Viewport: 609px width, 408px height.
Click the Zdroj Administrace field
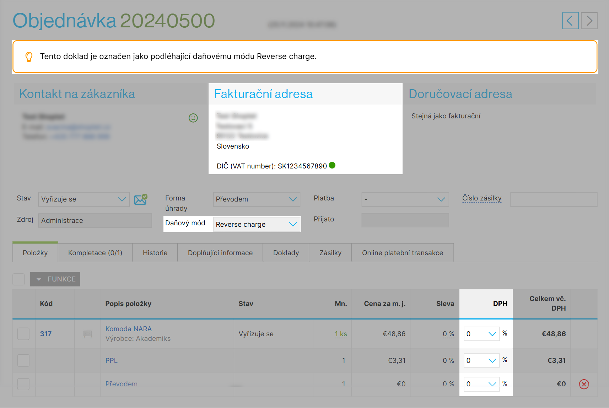point(95,220)
